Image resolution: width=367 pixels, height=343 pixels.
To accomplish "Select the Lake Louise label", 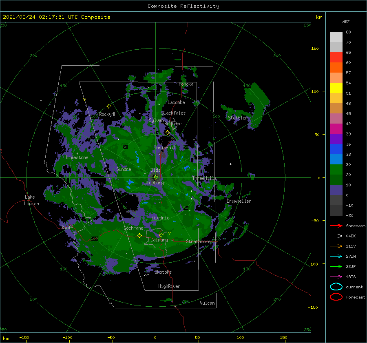I will tap(31, 200).
